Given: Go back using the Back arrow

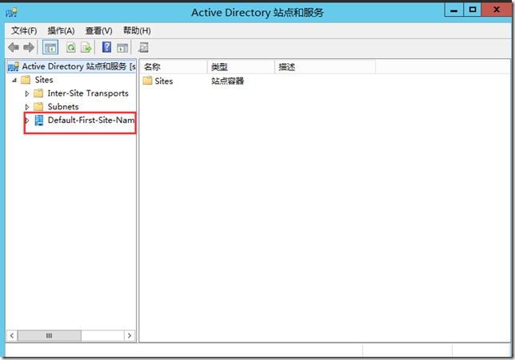Looking at the screenshot, I should pos(14,48).
